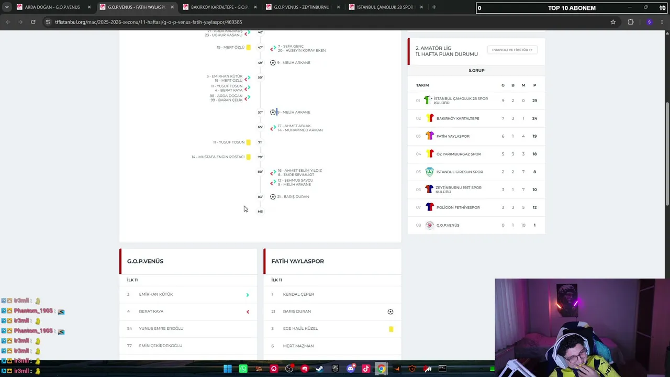Click the substitution arrows beside Sefa Genç
This screenshot has width=670, height=377.
tap(273, 49)
